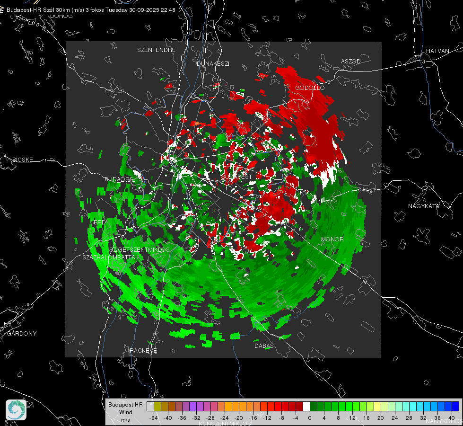
Task: Click the yellow swatch in the wind legend
Action: click(x=377, y=407)
